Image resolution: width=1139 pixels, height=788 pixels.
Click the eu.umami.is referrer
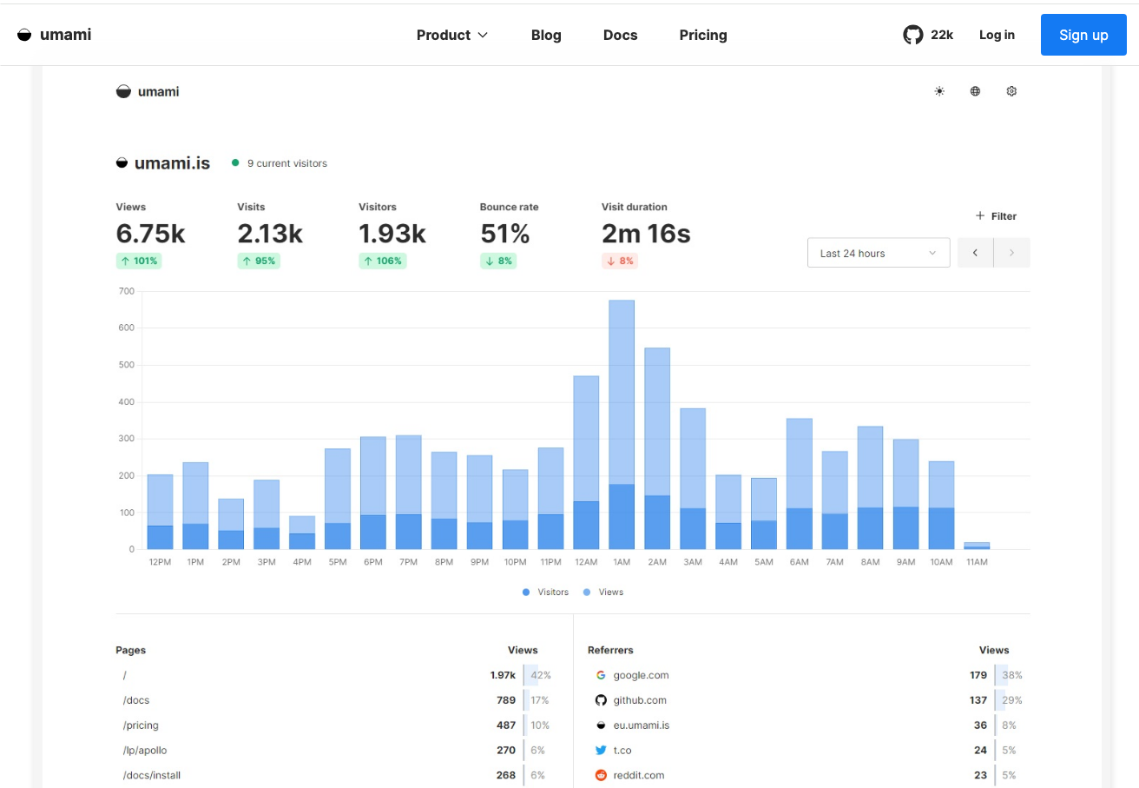642,725
